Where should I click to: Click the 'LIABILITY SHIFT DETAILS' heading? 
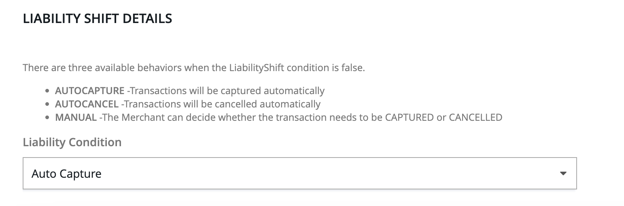pos(98,19)
